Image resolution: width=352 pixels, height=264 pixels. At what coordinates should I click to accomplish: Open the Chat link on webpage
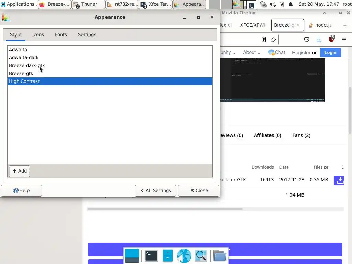coord(277,52)
